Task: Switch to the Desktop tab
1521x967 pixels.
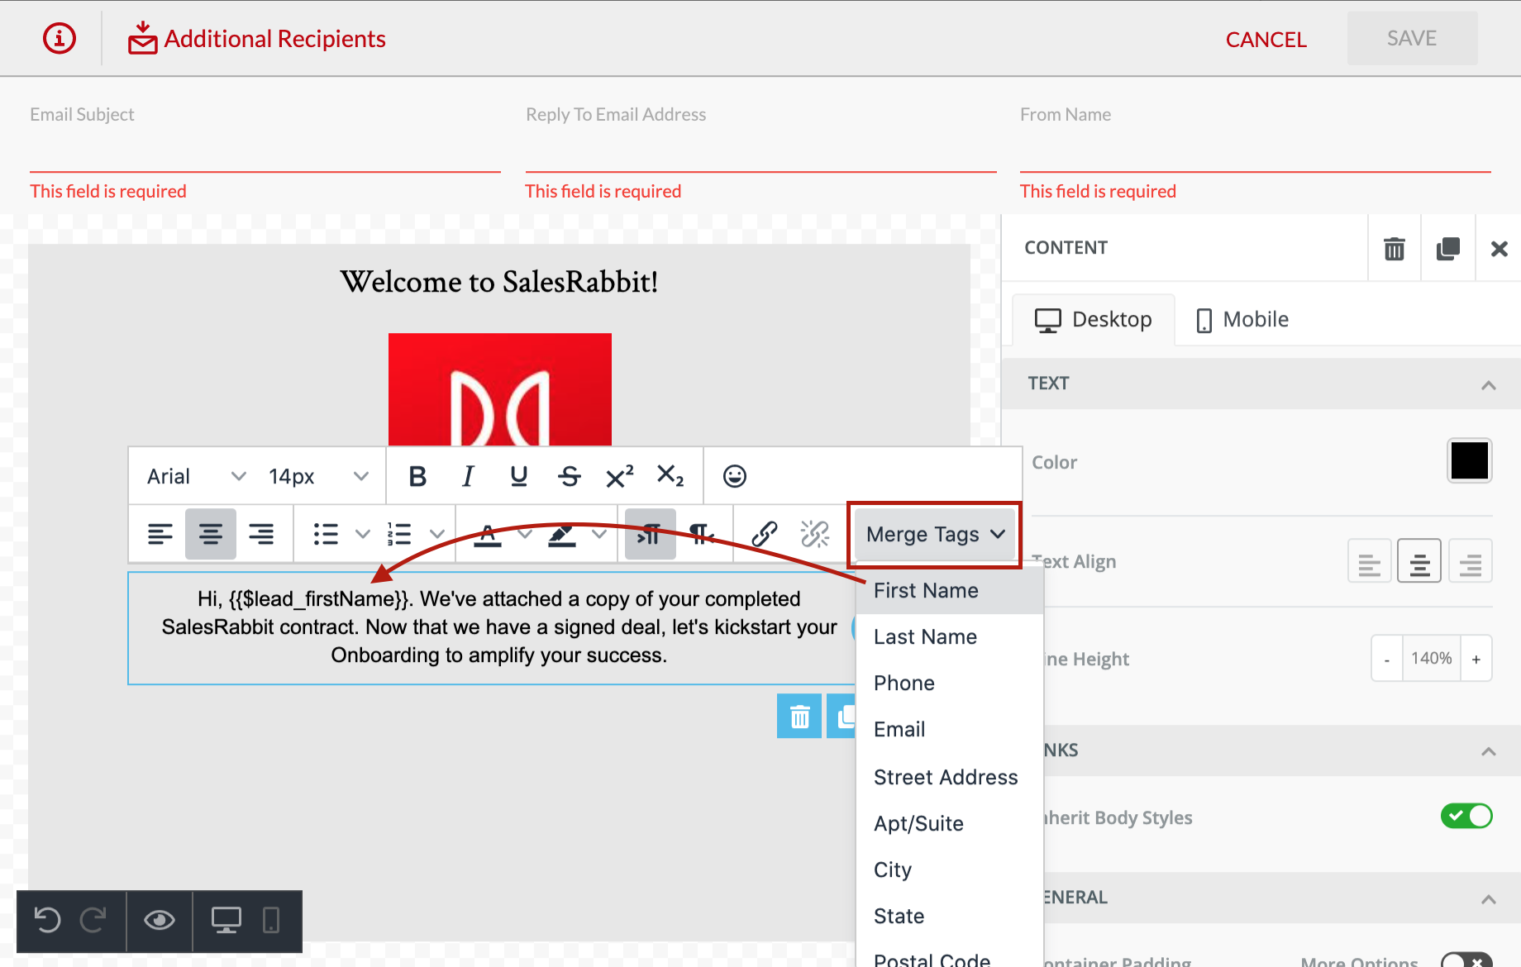Action: [x=1094, y=320]
